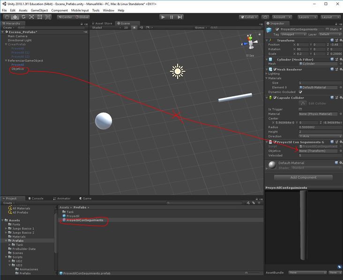Open object picker for Mesh field
Viewport: 343px width, 280px height.
coord(341,64)
